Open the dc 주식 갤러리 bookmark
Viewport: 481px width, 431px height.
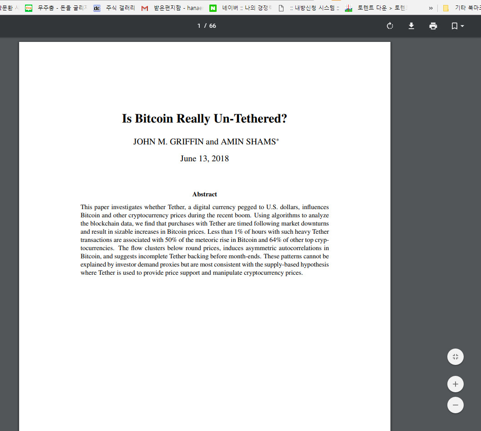(x=114, y=8)
